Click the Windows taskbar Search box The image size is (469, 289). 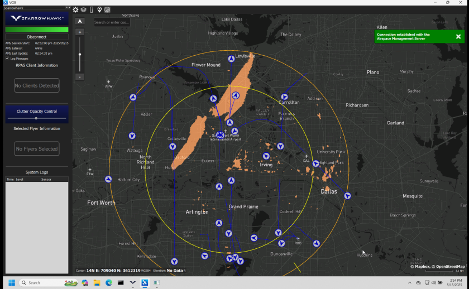pos(49,282)
